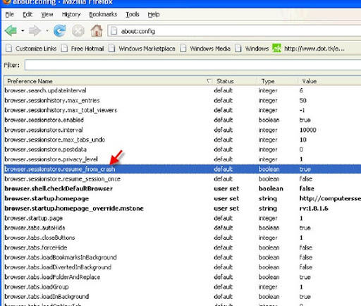Select browser.sessionhistory.max_total_viewers preference
The image size is (361, 306).
183,110
